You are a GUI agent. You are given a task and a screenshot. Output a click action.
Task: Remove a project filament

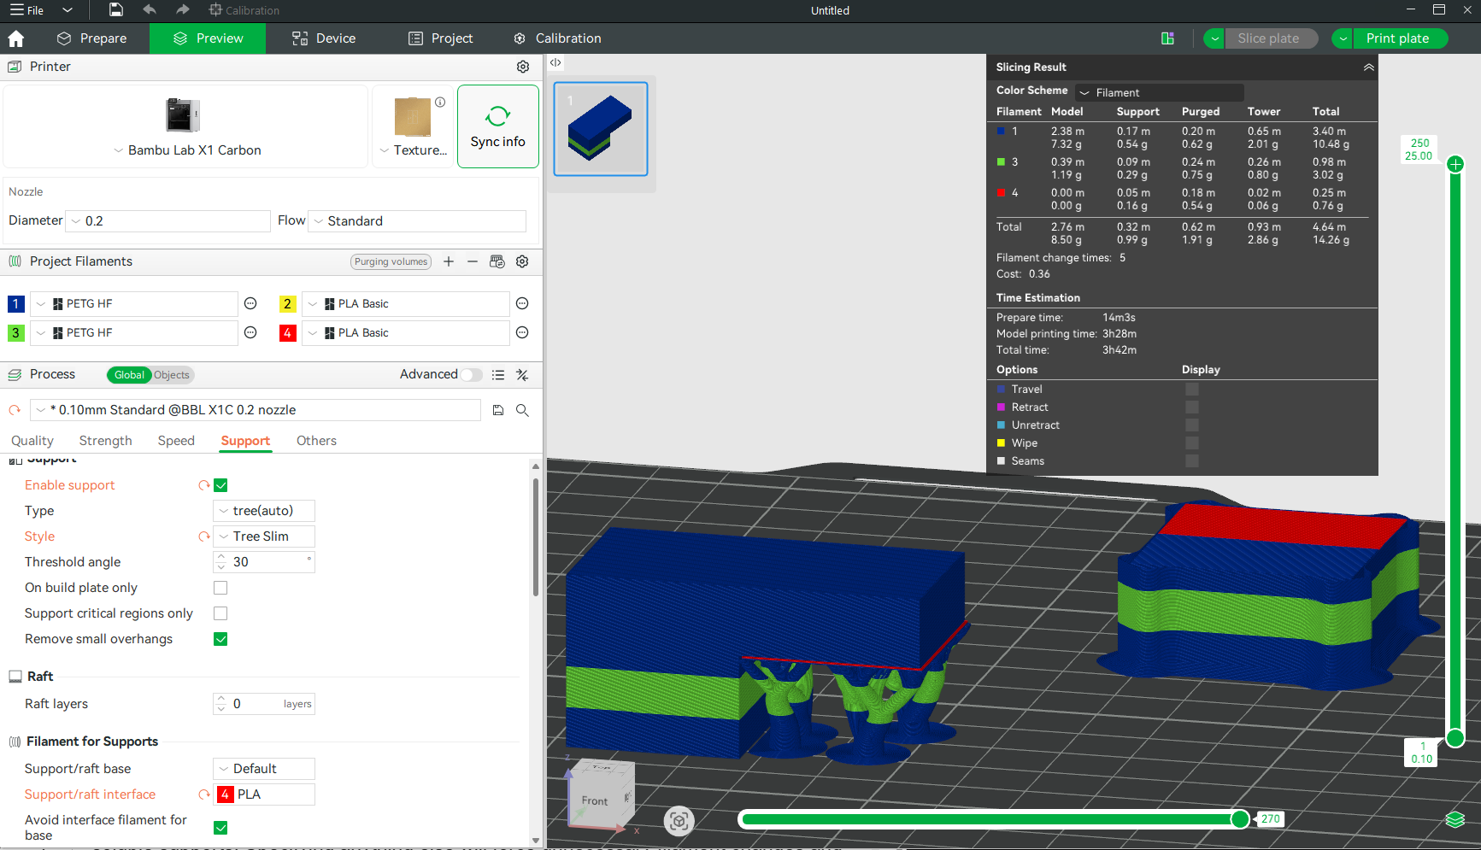(473, 261)
